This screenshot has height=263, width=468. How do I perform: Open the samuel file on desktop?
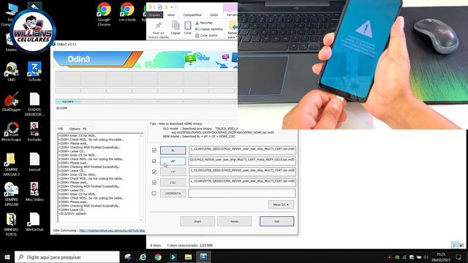coord(34,161)
